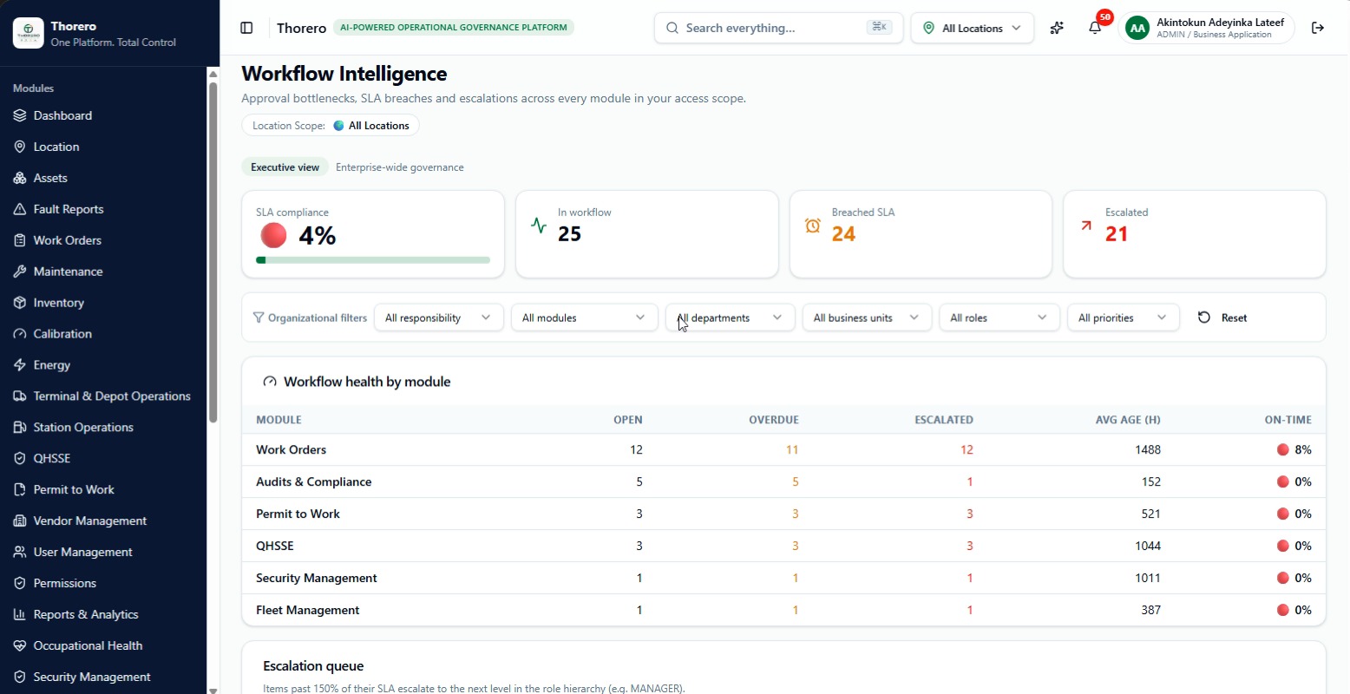Click the Permit to Work document icon
The width and height of the screenshot is (1350, 694).
[20, 490]
